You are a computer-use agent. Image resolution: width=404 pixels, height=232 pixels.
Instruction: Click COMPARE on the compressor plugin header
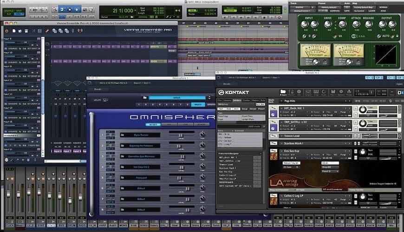(335, 11)
